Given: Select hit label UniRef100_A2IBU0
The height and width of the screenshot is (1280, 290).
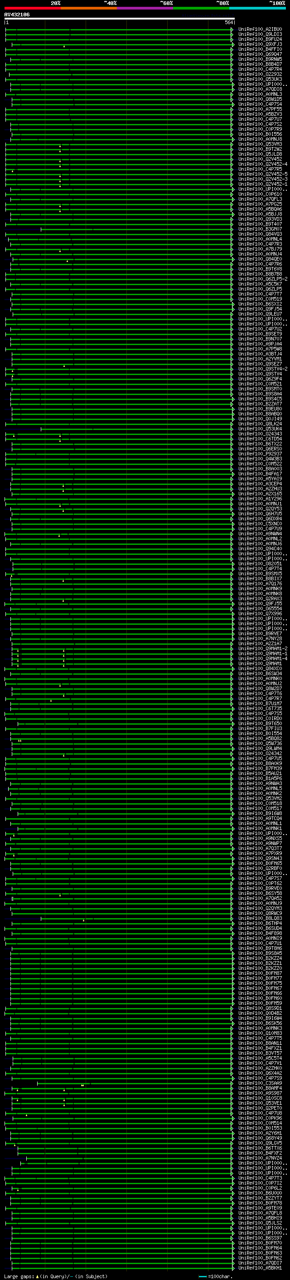Looking at the screenshot, I should [x=260, y=30].
